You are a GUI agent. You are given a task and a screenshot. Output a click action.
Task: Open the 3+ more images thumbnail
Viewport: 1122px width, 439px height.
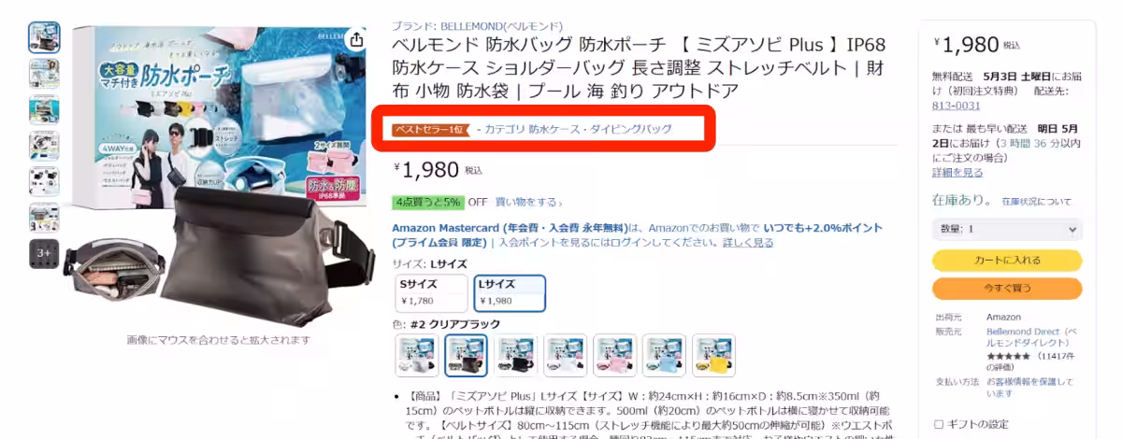click(44, 254)
